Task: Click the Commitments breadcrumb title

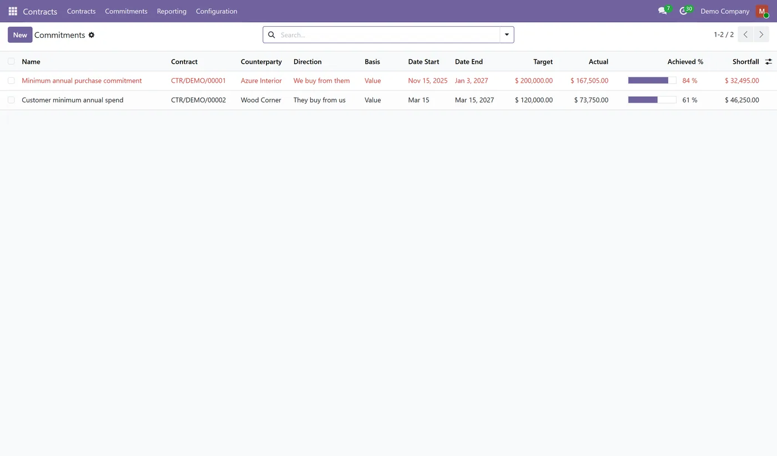Action: tap(60, 35)
